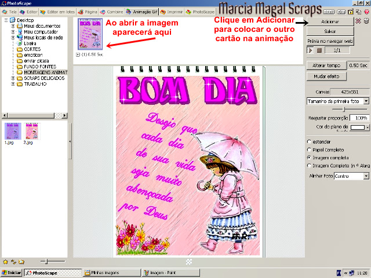Select the BOM DIA frame in the animation strip
The height and width of the screenshot is (278, 371).
pyautogui.click(x=90, y=34)
